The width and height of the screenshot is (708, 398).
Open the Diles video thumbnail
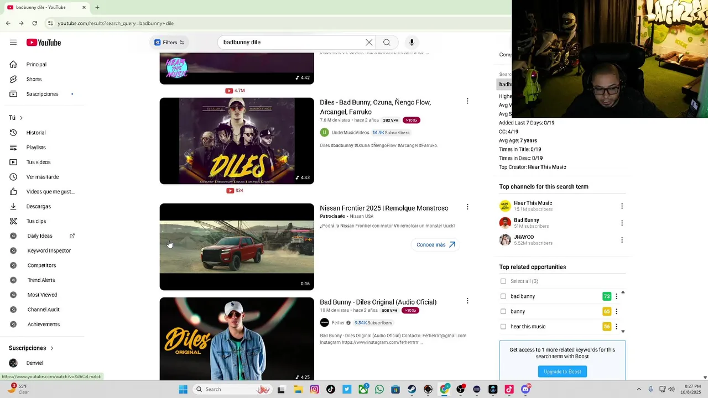pyautogui.click(x=237, y=141)
